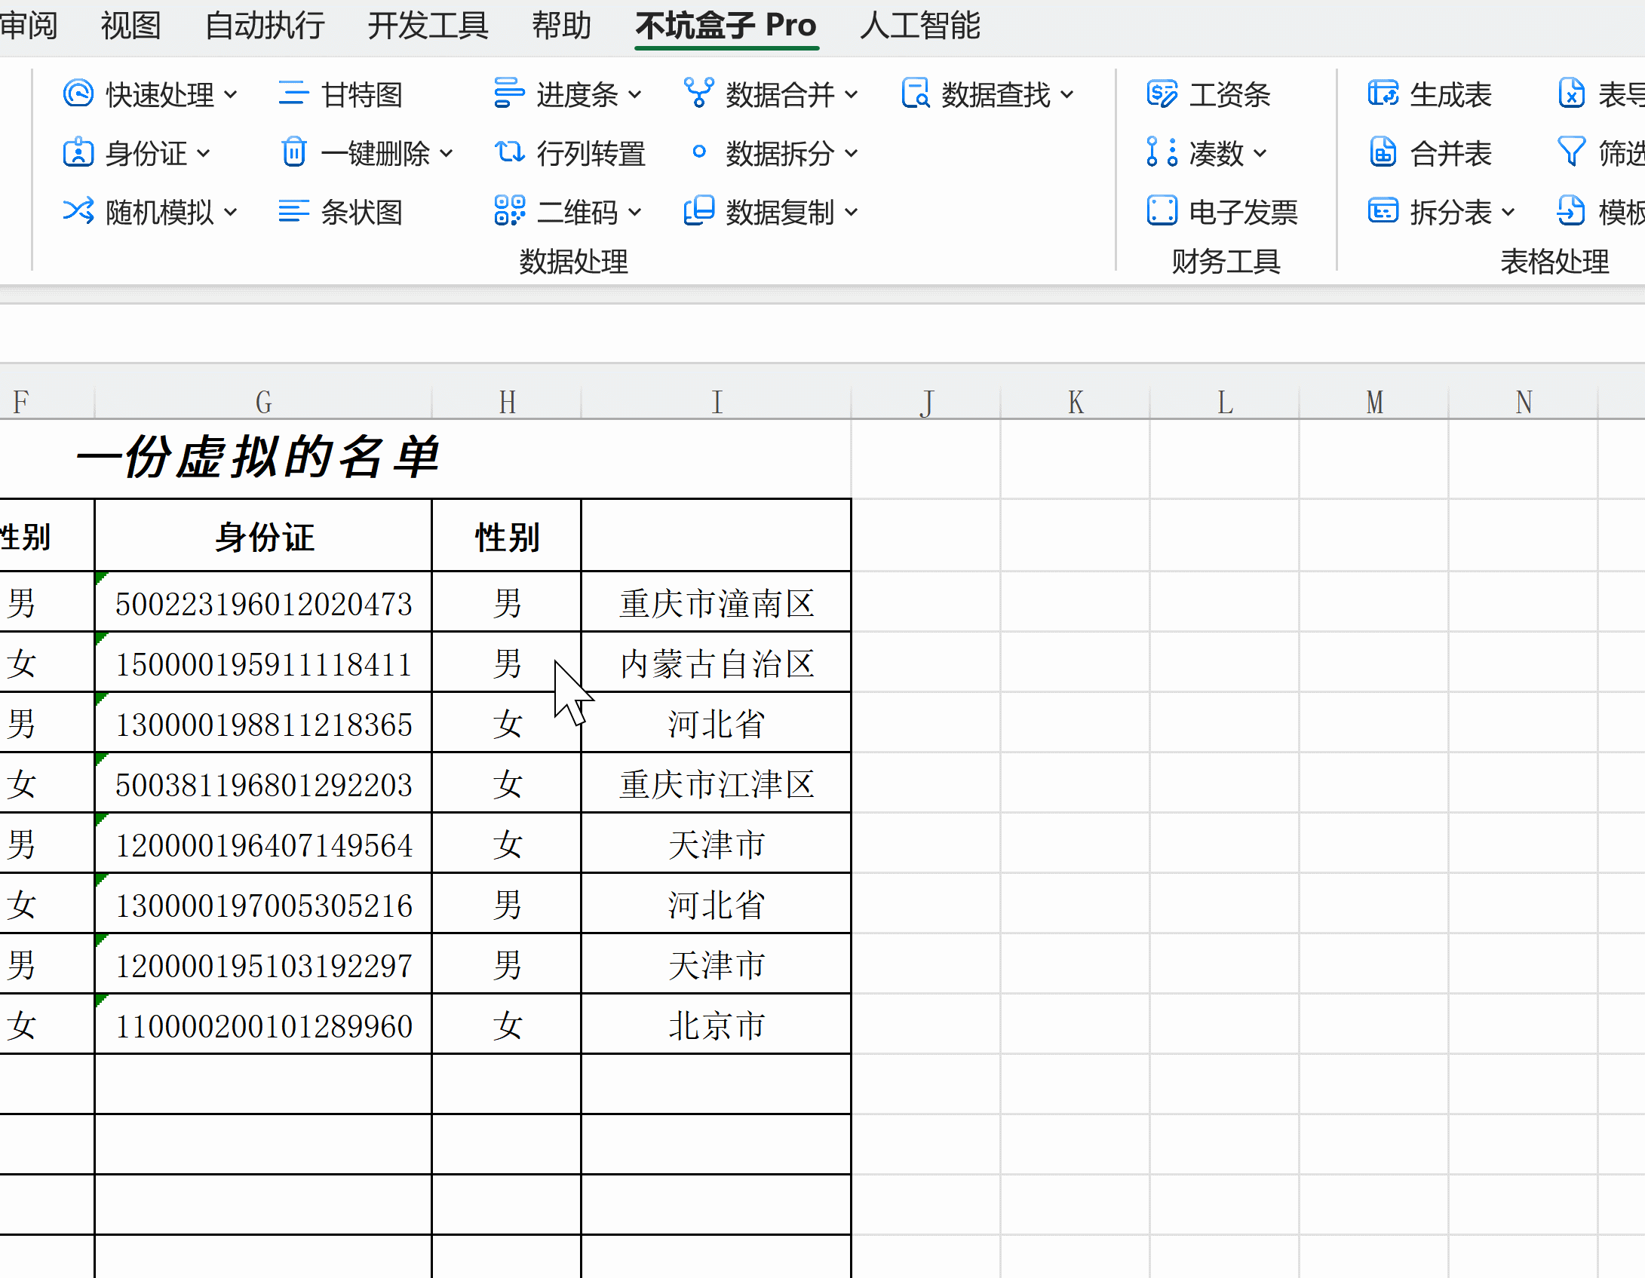Select column K header
The height and width of the screenshot is (1278, 1645).
[1076, 402]
